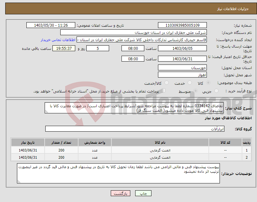Image resolution: width=257 pixels, height=202 pixels.
Task: Click the buyer organization name field
Action: [134, 33]
